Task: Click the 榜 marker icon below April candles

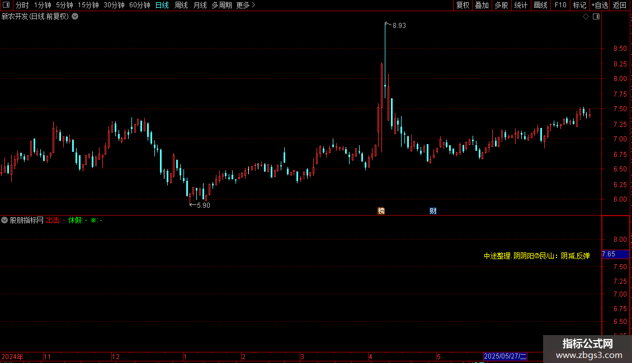Action: 381,211
